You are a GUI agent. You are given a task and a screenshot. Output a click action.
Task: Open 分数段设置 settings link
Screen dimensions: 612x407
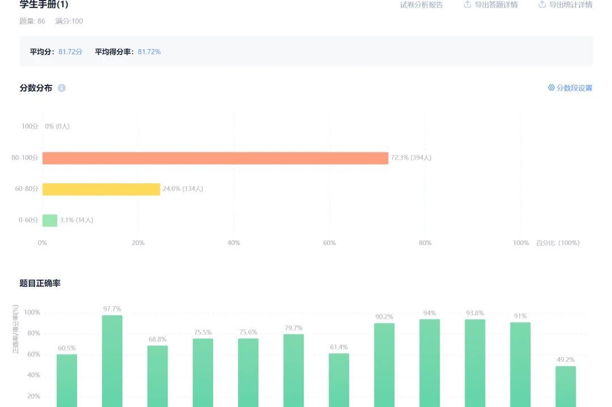tap(574, 88)
